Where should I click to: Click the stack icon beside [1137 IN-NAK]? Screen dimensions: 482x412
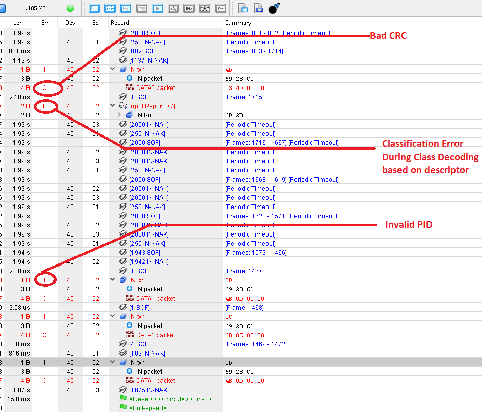[x=123, y=60]
